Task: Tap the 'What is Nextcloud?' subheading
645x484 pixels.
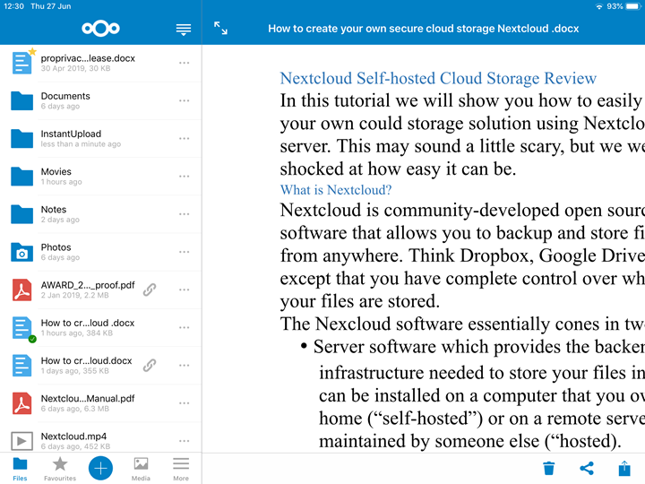Action: pyautogui.click(x=336, y=190)
